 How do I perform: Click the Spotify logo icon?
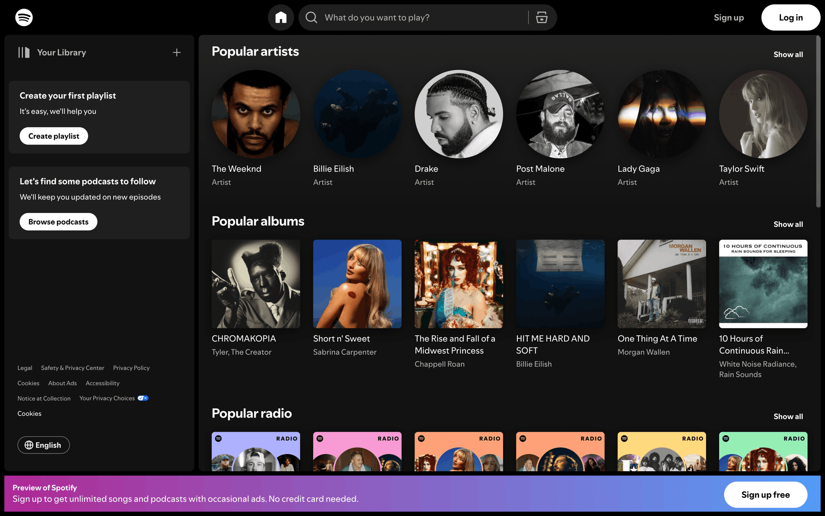click(x=24, y=18)
